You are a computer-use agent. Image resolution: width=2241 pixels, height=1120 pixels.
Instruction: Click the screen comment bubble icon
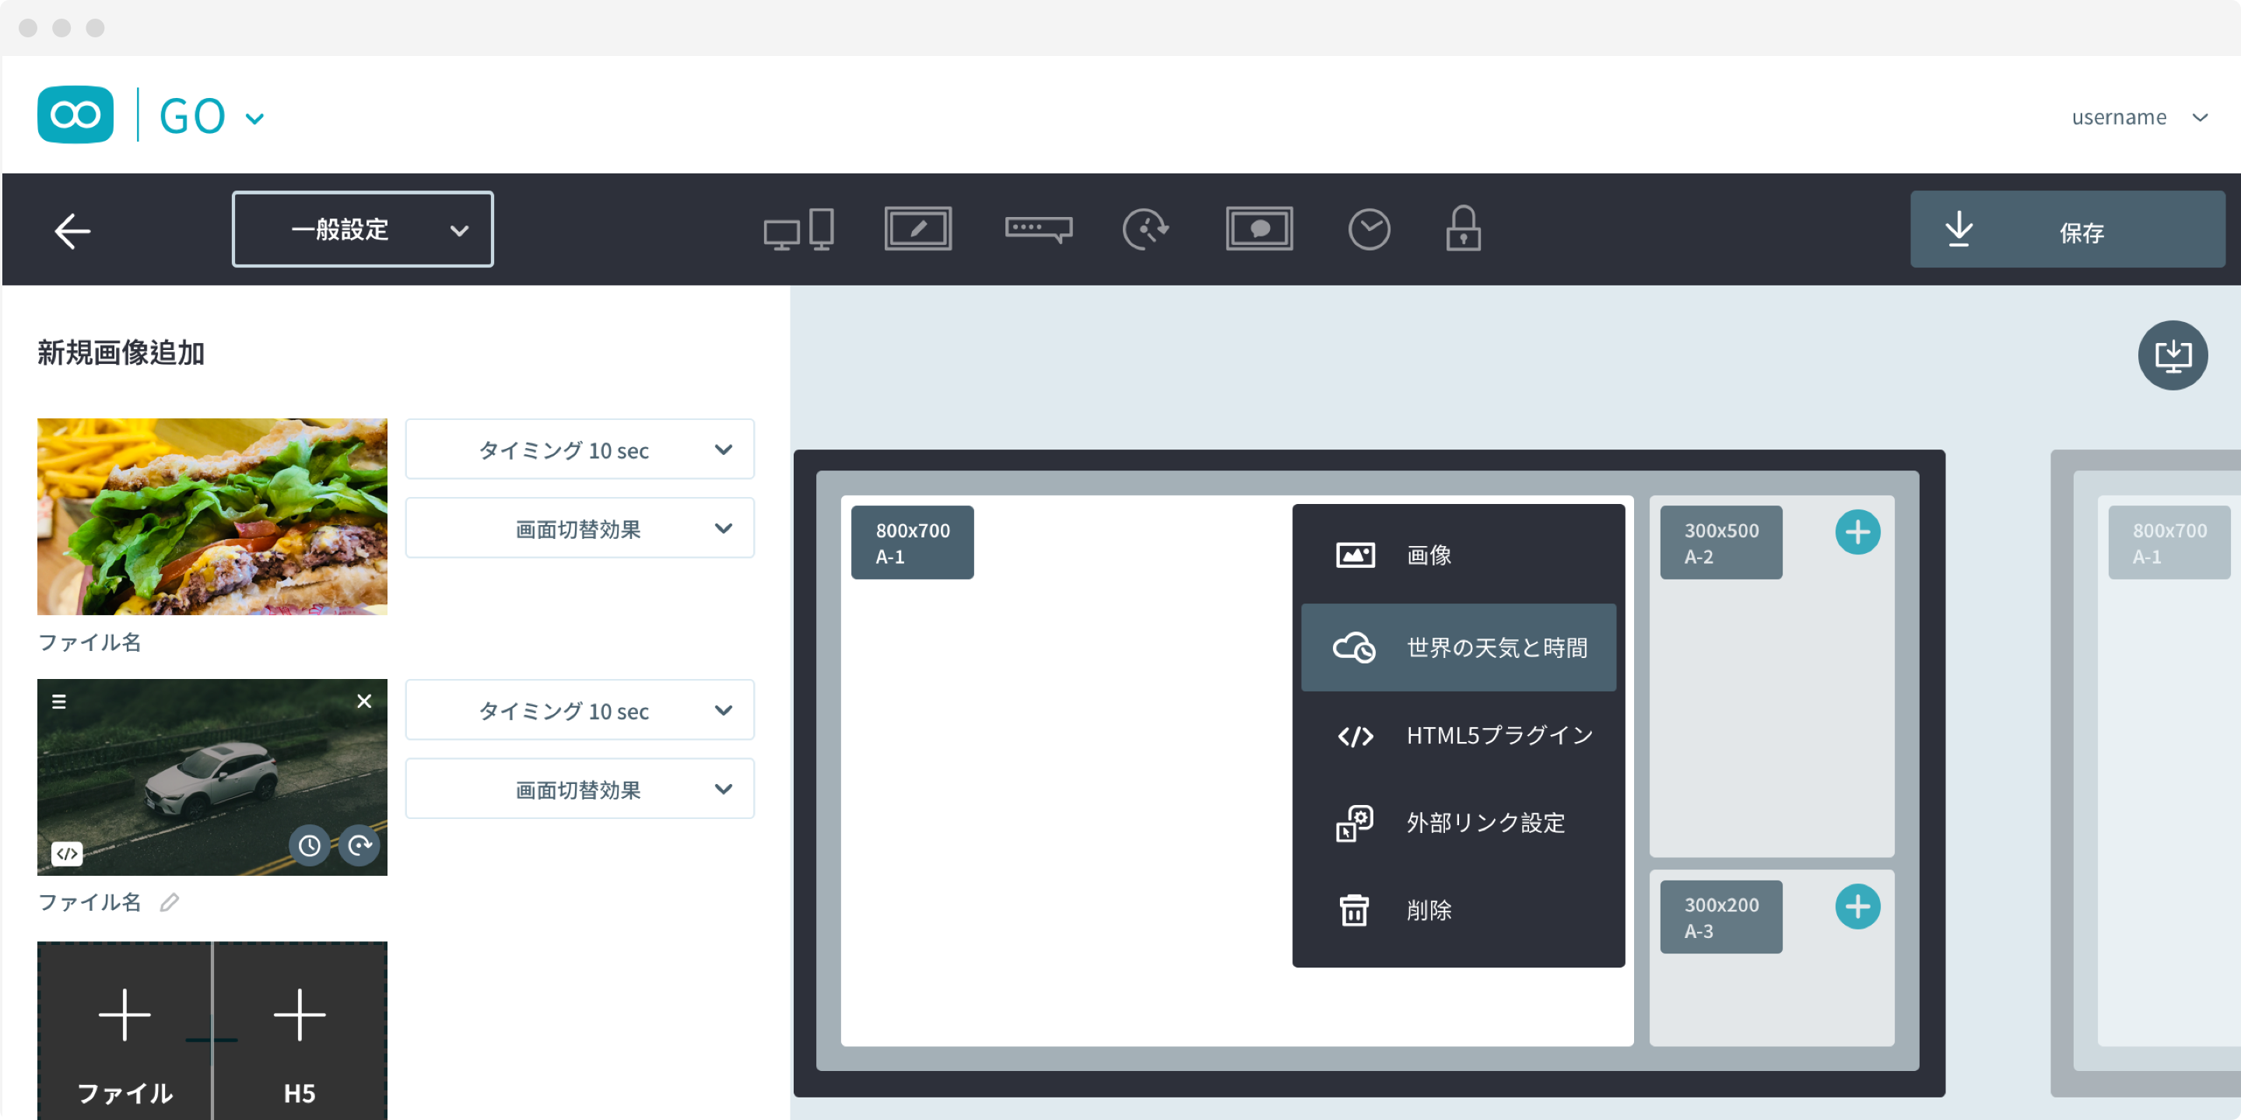[1259, 229]
